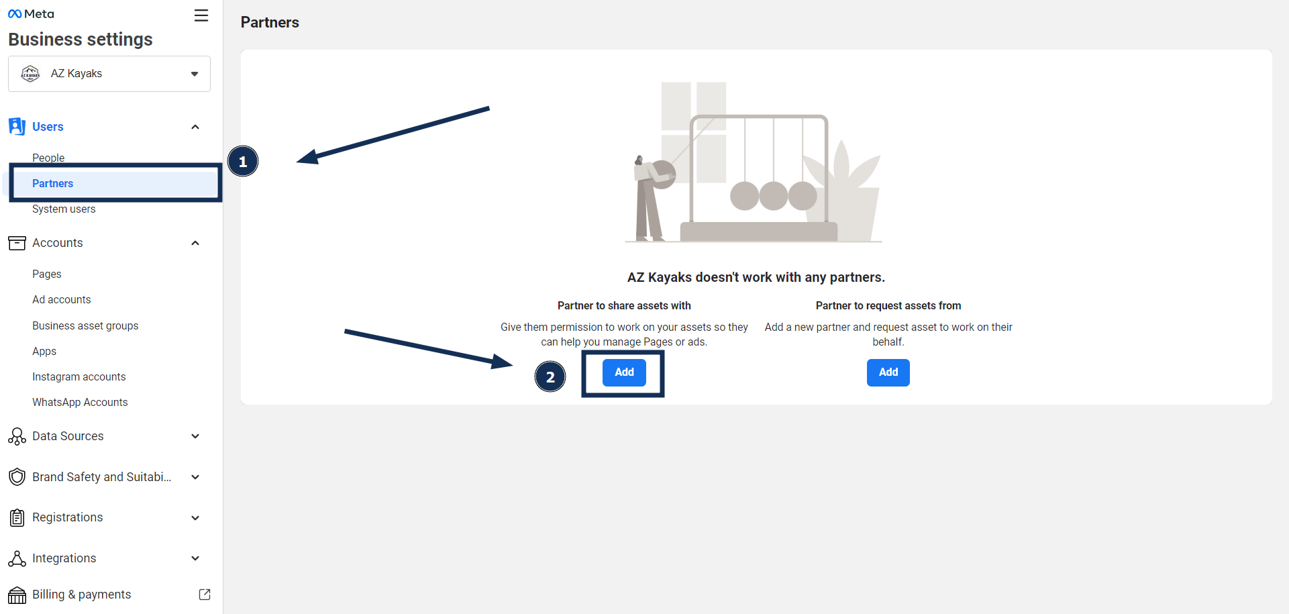Open Ad accounts
The height and width of the screenshot is (614, 1289).
[x=62, y=299]
